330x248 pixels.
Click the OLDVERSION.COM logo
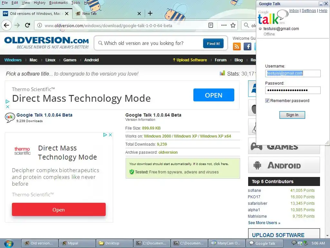click(46, 42)
